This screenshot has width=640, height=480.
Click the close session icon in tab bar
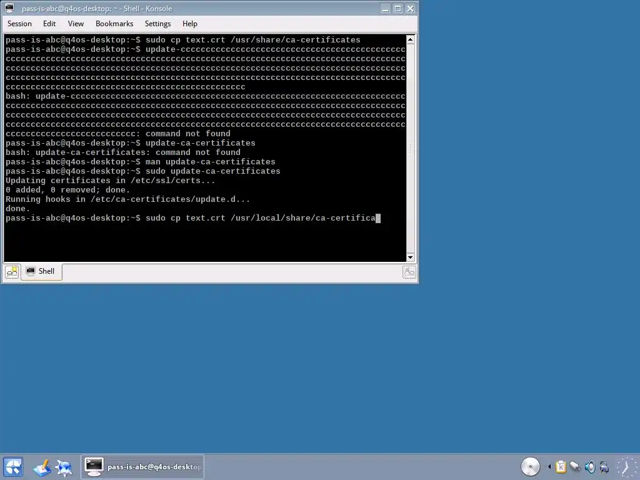(409, 272)
